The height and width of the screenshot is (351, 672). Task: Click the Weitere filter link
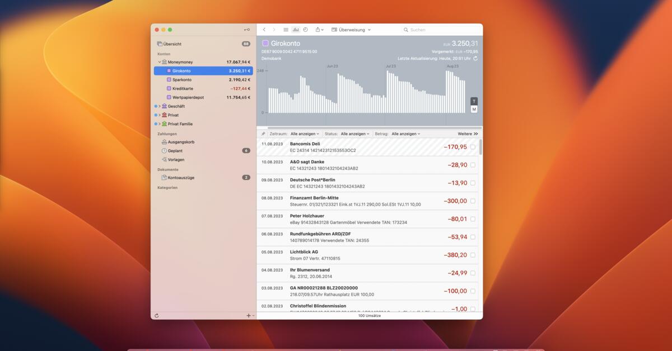[465, 134]
